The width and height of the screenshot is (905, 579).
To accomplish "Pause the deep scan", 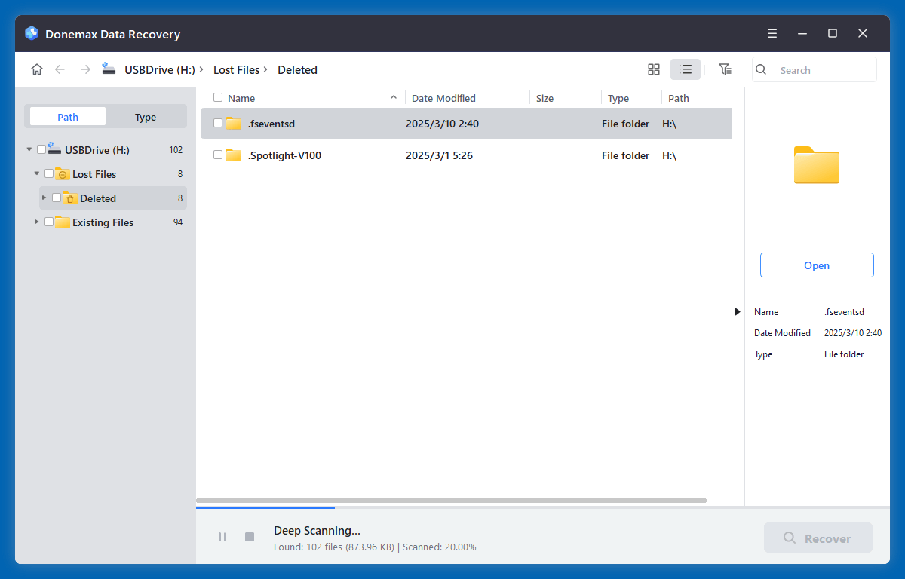I will tap(222, 537).
